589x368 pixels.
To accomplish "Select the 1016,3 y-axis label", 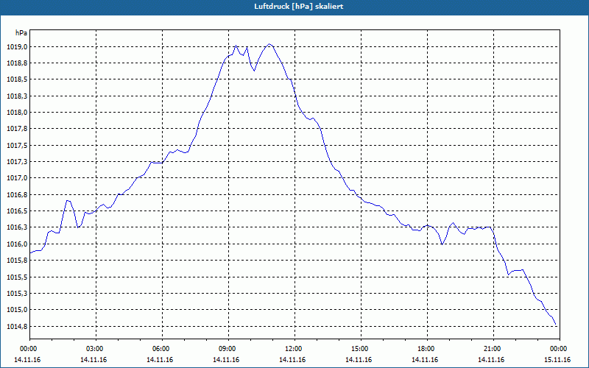I will [x=17, y=227].
